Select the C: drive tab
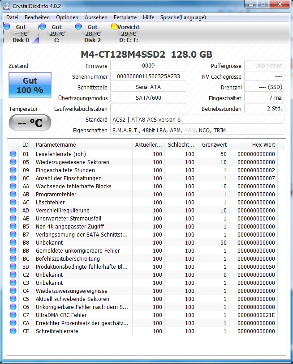The height and width of the screenshot is (364, 293). click(x=57, y=33)
